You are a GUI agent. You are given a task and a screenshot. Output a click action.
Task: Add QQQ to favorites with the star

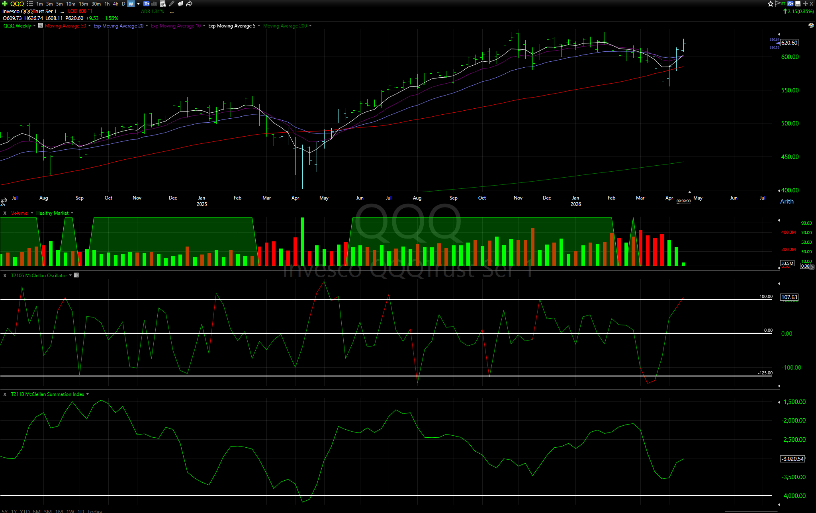click(771, 4)
